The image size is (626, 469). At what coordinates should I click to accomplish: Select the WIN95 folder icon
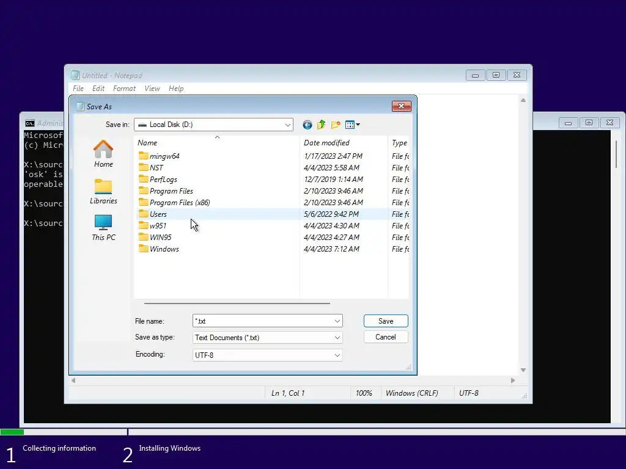[x=143, y=236]
